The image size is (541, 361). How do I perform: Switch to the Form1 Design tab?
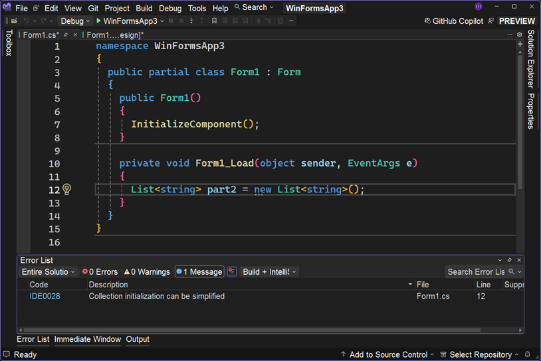tap(115, 35)
